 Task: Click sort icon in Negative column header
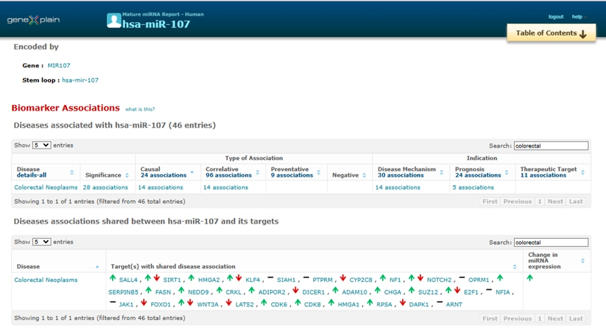[x=365, y=175]
